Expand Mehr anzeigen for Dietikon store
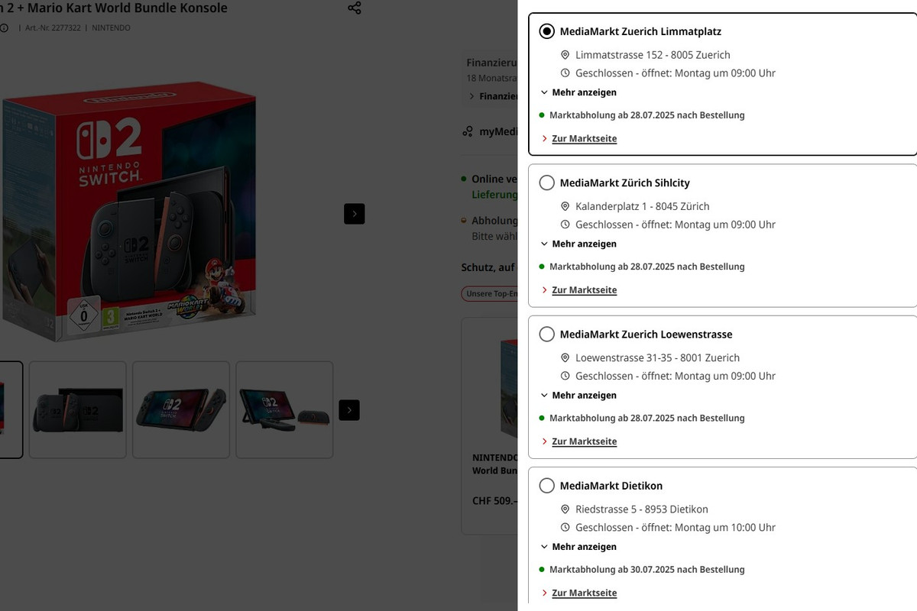This screenshot has width=917, height=611. pyautogui.click(x=578, y=547)
